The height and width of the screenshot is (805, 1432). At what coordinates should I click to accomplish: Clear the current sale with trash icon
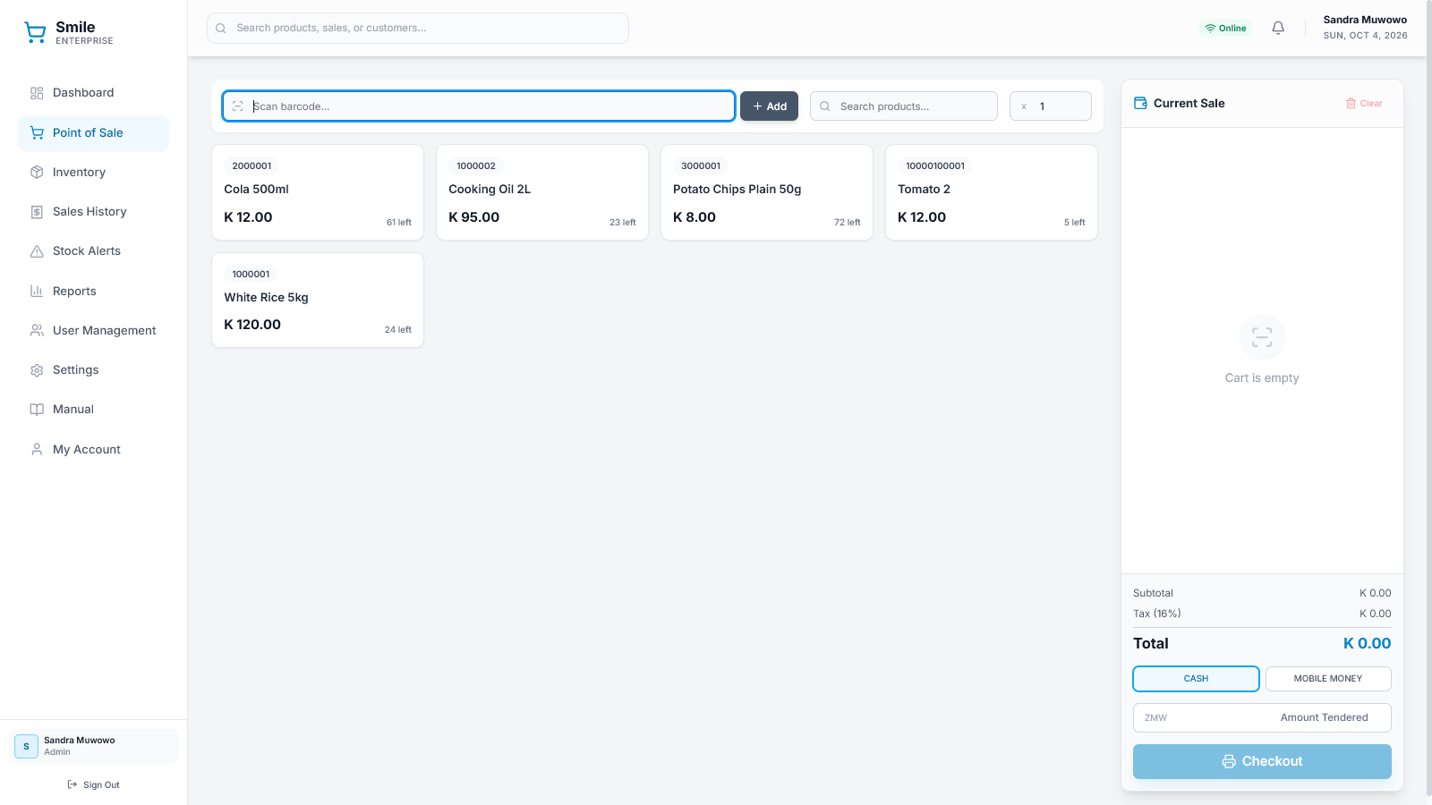click(x=1364, y=104)
